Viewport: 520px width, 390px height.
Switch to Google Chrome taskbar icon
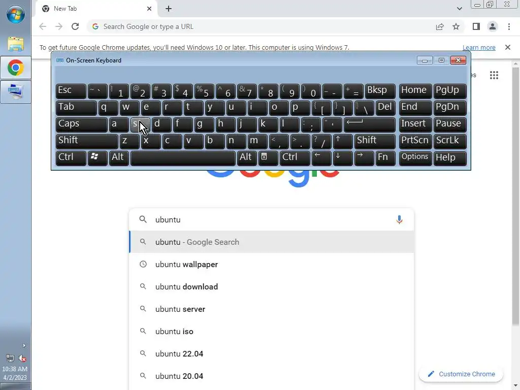16,68
